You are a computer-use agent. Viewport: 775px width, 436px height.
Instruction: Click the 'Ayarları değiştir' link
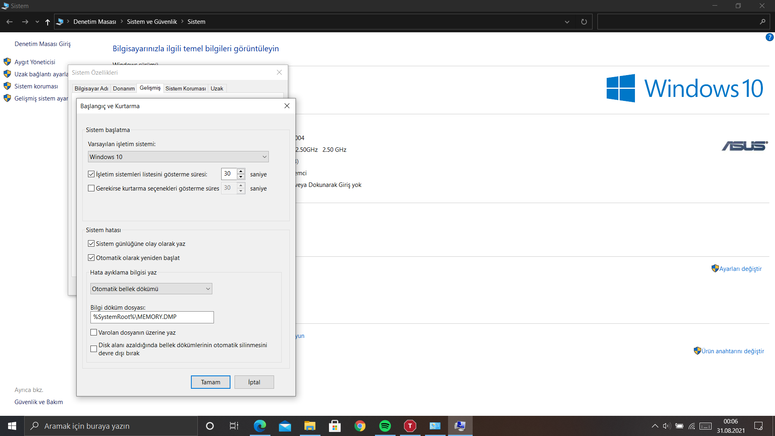click(740, 269)
